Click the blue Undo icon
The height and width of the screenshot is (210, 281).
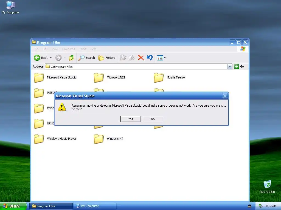[150, 58]
